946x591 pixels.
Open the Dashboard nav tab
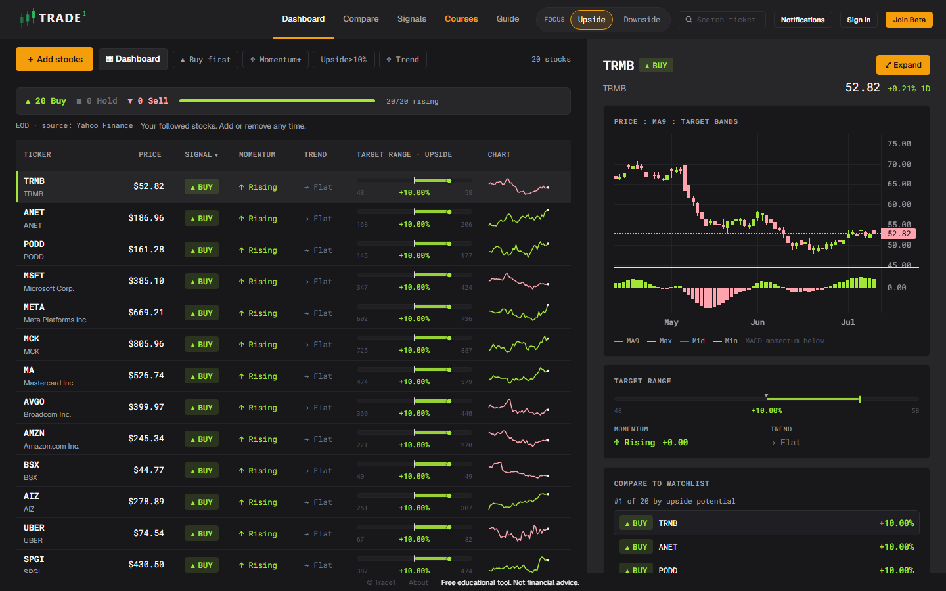point(304,19)
